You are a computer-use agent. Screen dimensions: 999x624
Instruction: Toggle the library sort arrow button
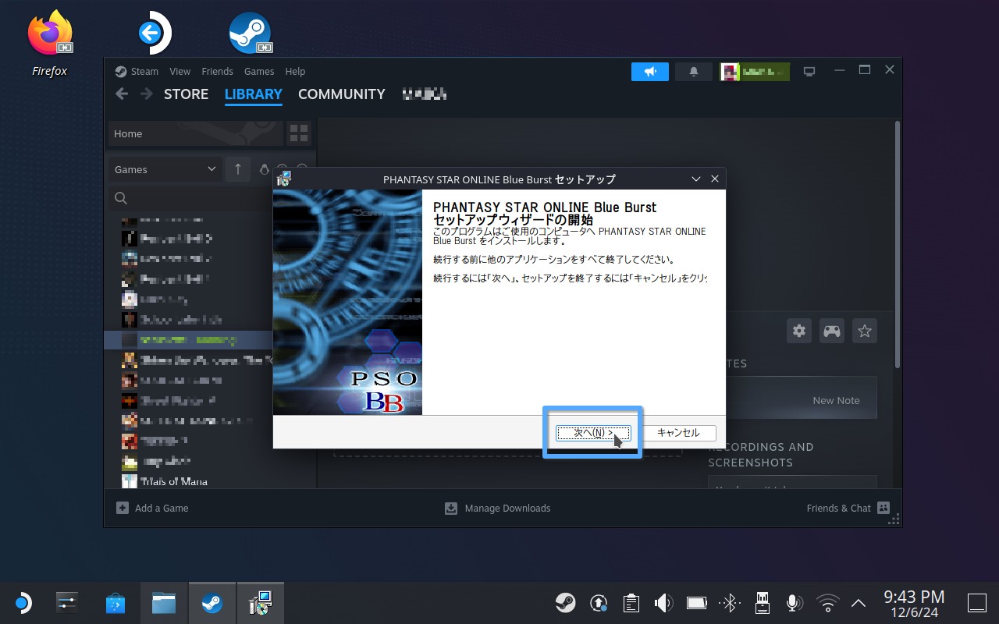[x=238, y=169]
